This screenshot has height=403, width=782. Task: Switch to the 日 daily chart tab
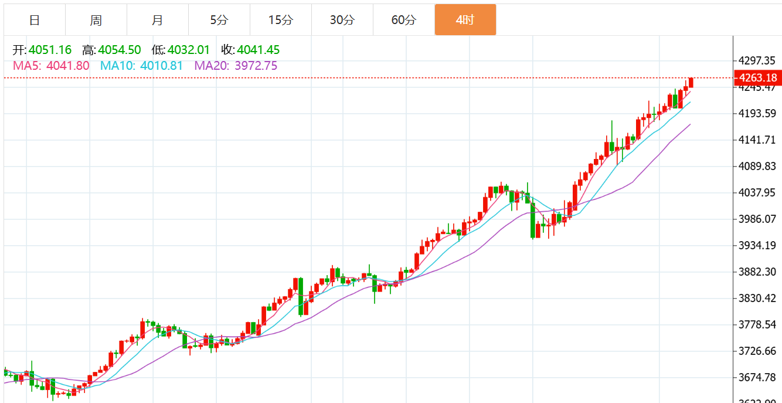(35, 20)
